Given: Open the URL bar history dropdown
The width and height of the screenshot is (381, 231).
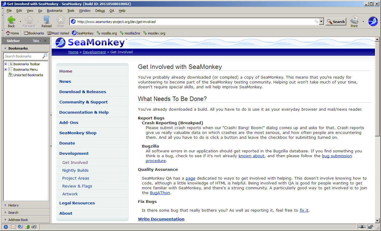Looking at the screenshot, I should point(321,22).
